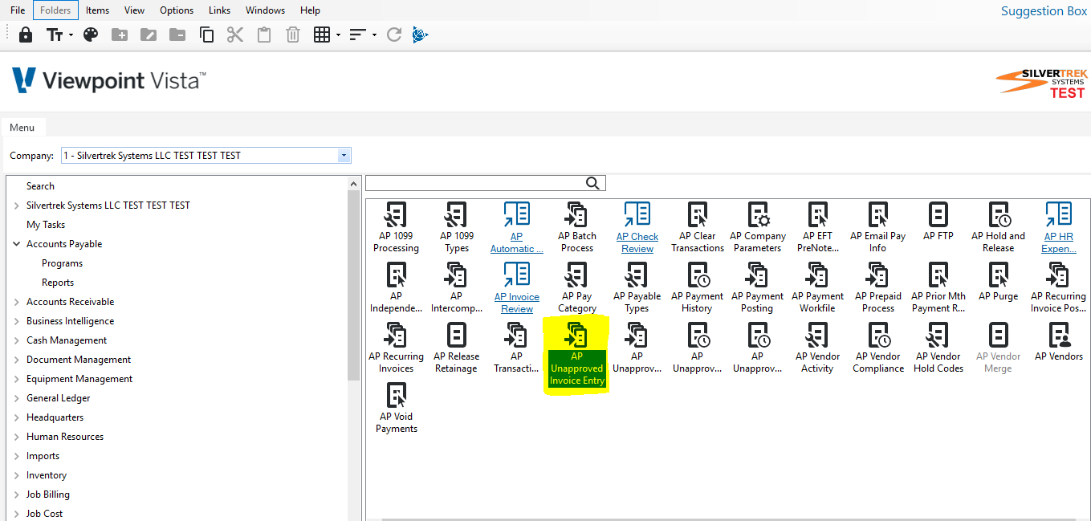Screen dimensions: 1091x521
Task: Open AP Batch Process
Action: pyautogui.click(x=577, y=227)
